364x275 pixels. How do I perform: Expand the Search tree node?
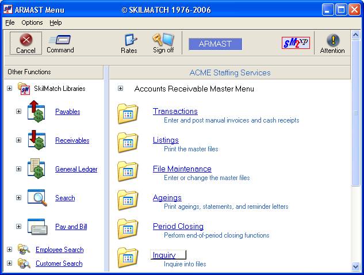pos(18,198)
